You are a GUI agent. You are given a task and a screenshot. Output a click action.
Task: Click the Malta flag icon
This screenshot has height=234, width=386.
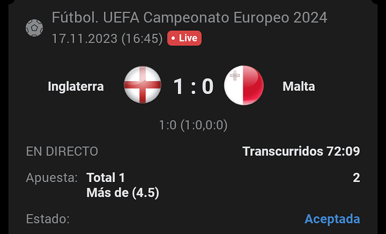[244, 85]
